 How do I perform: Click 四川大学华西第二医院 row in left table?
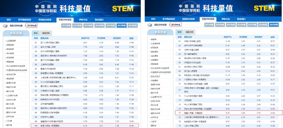(85, 43)
